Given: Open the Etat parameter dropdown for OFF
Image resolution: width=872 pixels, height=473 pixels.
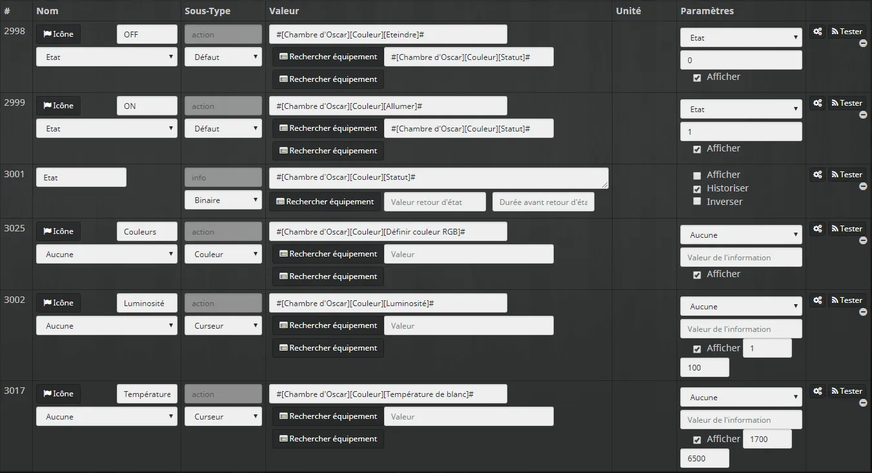Looking at the screenshot, I should [x=741, y=37].
